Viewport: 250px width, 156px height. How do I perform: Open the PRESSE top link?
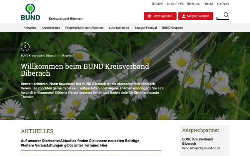(x=208, y=4)
